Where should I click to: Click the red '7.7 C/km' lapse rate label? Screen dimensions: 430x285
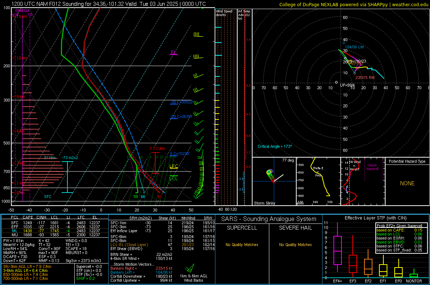pyautogui.click(x=157, y=149)
